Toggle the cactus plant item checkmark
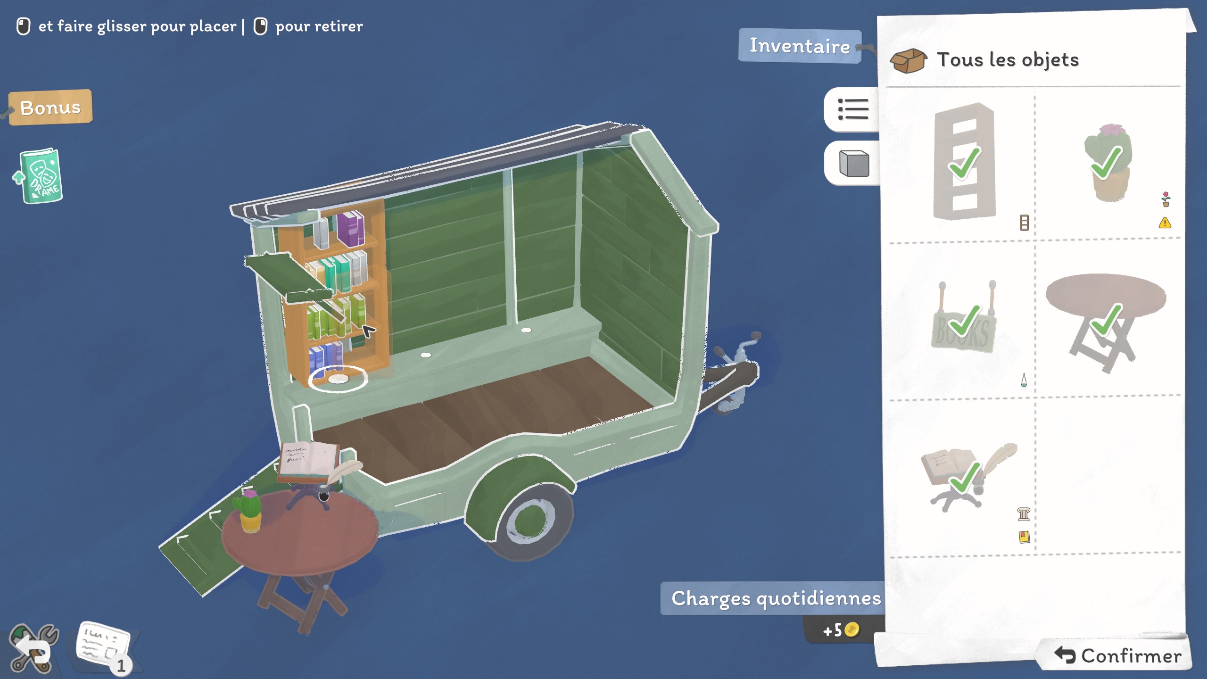The image size is (1207, 679). pos(1107,163)
